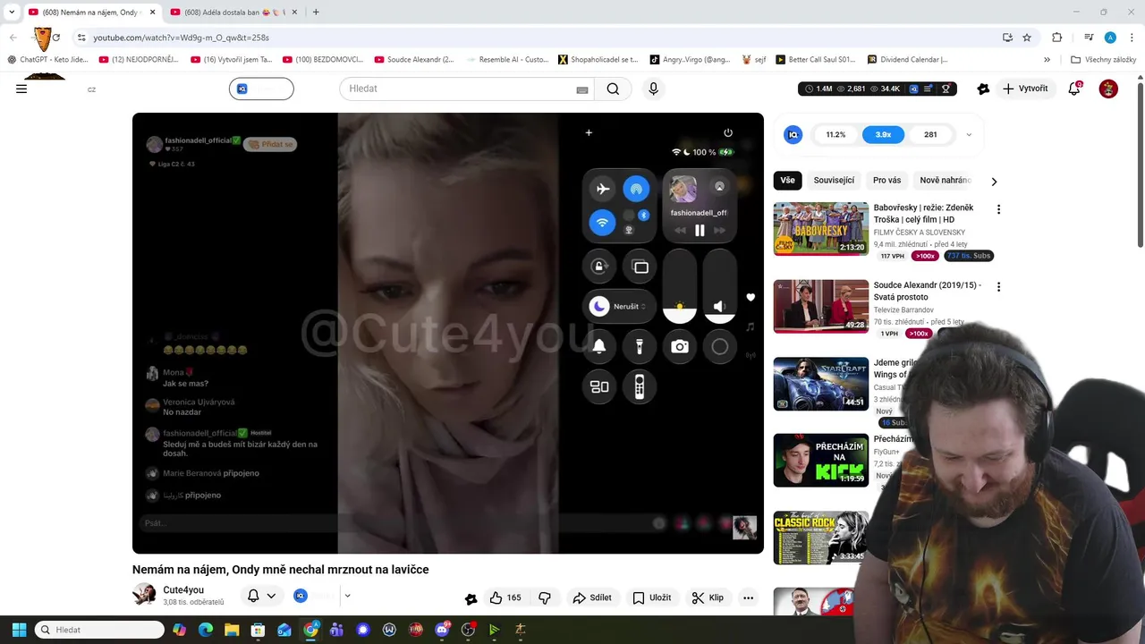This screenshot has height=644, width=1145.
Task: Click the Uložit save button
Action: click(x=651, y=597)
